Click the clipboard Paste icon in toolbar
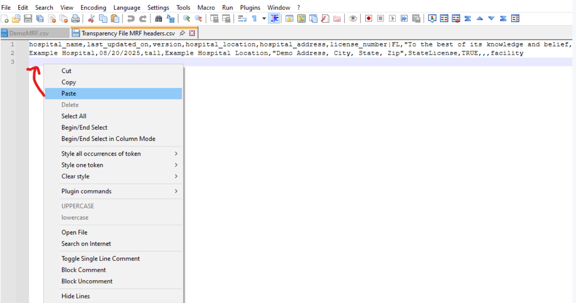576x303 pixels. click(115, 19)
